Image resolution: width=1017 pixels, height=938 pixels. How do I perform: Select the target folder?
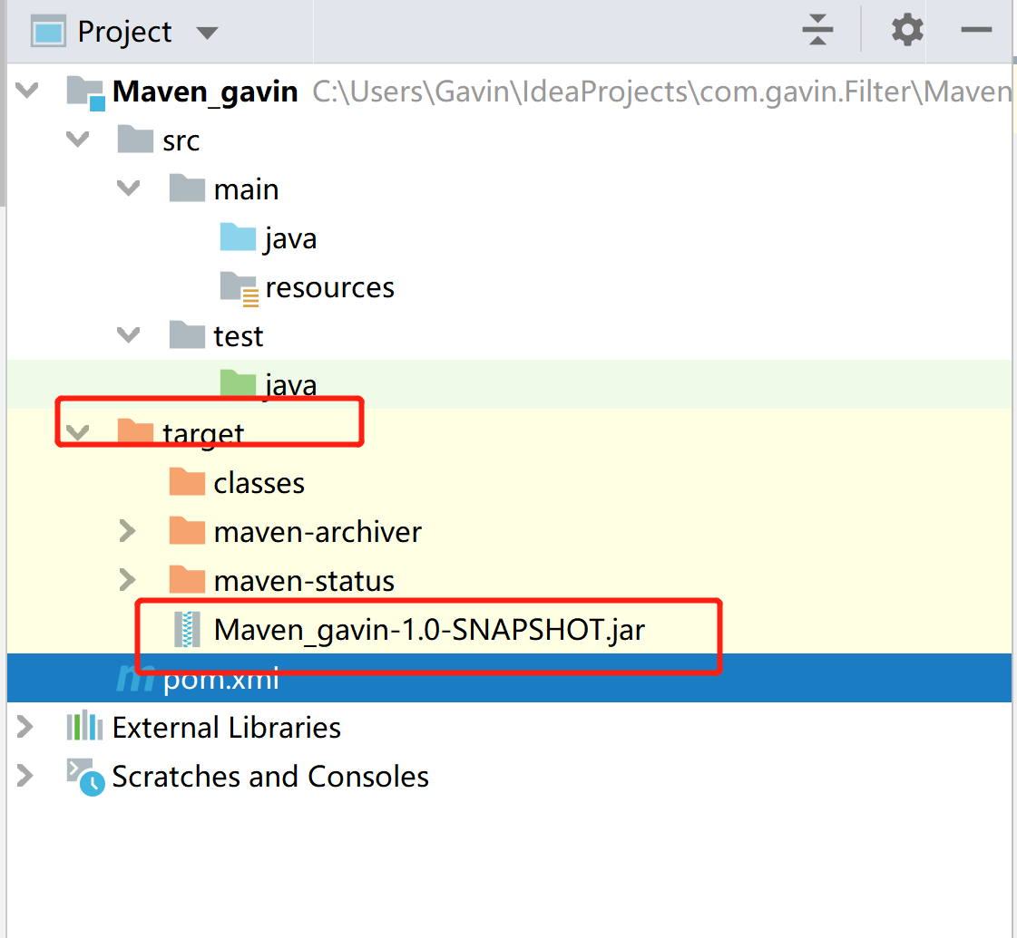pos(203,434)
